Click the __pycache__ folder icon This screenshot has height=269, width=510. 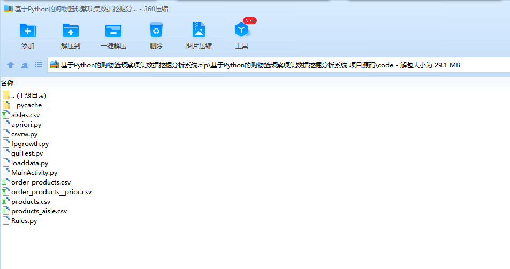coord(6,105)
